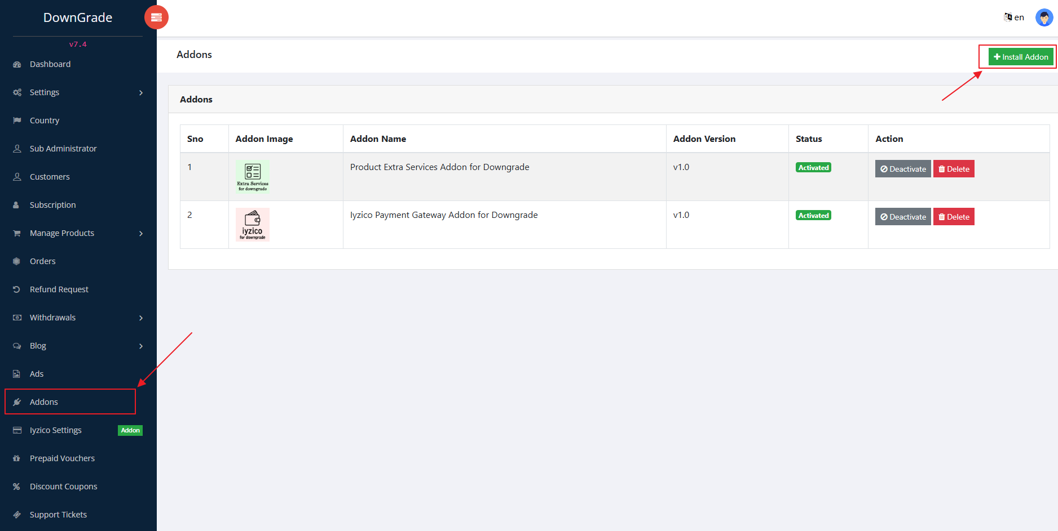Delete the Product Extra Services addon
The width and height of the screenshot is (1058, 531).
tap(953, 169)
